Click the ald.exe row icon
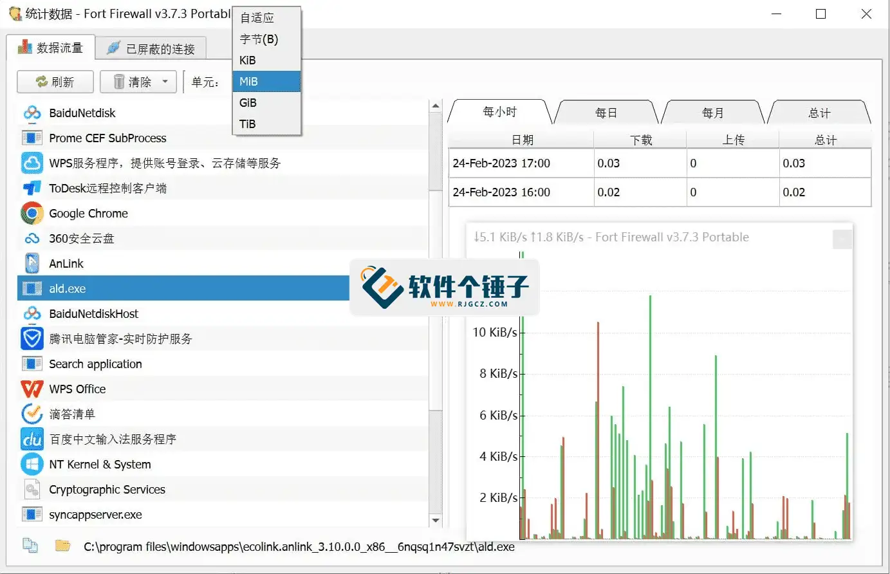Image resolution: width=890 pixels, height=574 pixels. pos(32,288)
